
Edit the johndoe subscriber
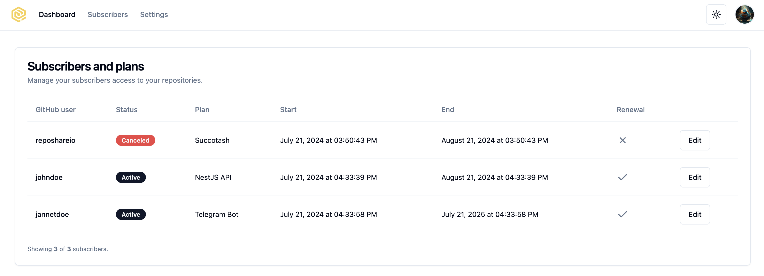pyautogui.click(x=695, y=177)
